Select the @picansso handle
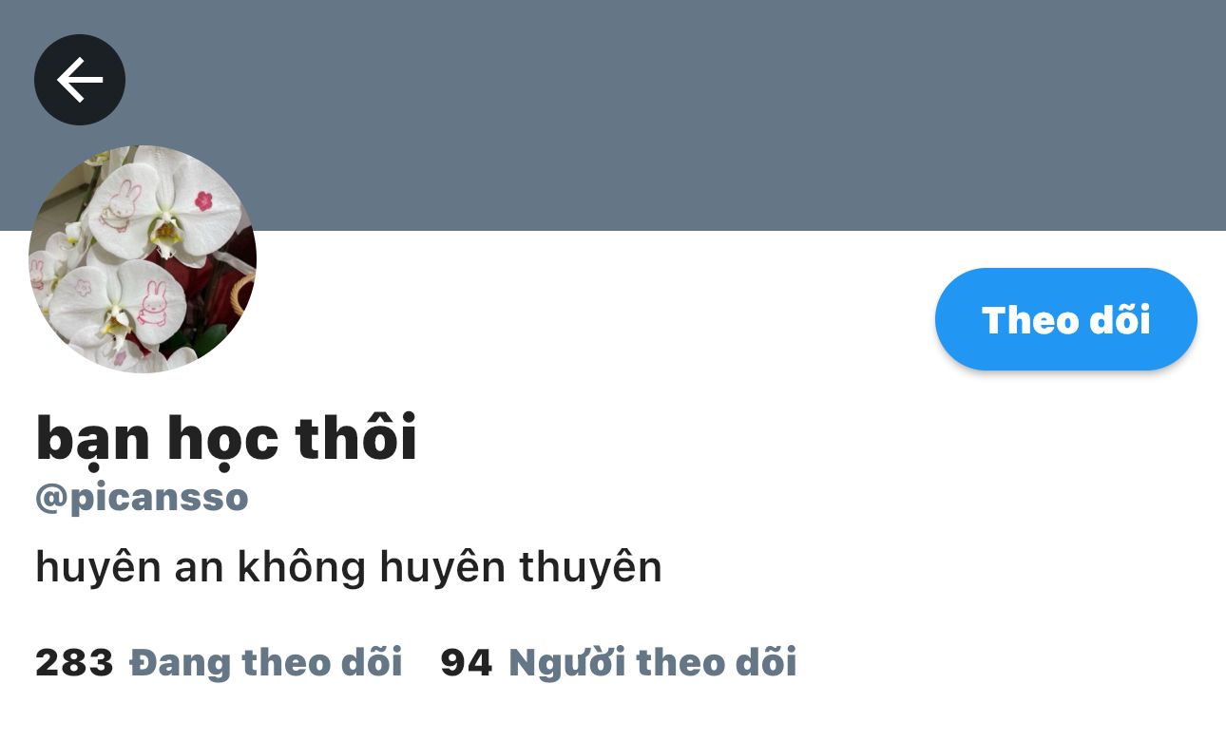 coord(142,497)
